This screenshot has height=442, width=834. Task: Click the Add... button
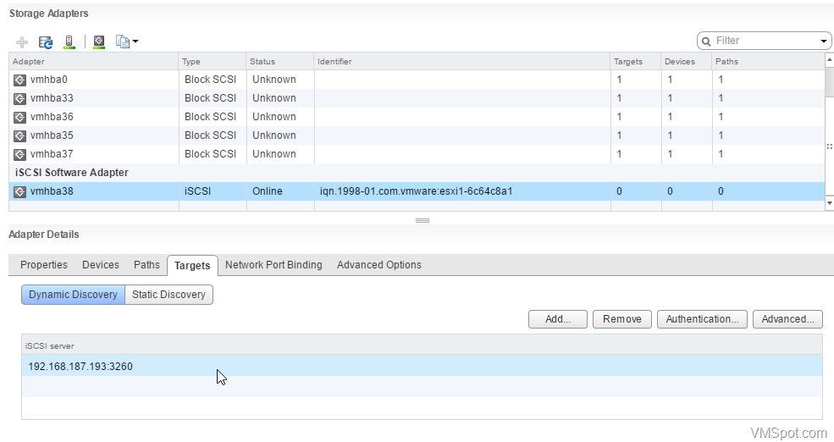[557, 319]
